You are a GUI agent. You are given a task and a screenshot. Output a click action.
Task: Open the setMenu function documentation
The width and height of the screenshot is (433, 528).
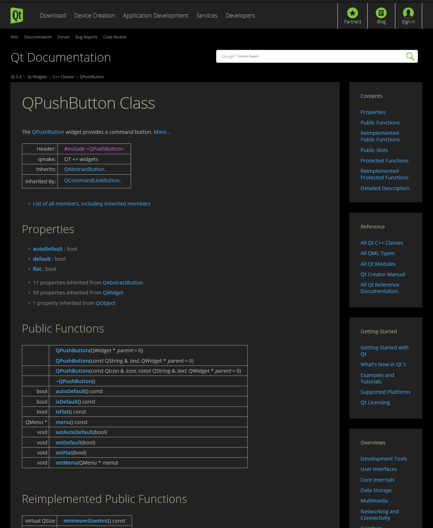click(x=66, y=463)
